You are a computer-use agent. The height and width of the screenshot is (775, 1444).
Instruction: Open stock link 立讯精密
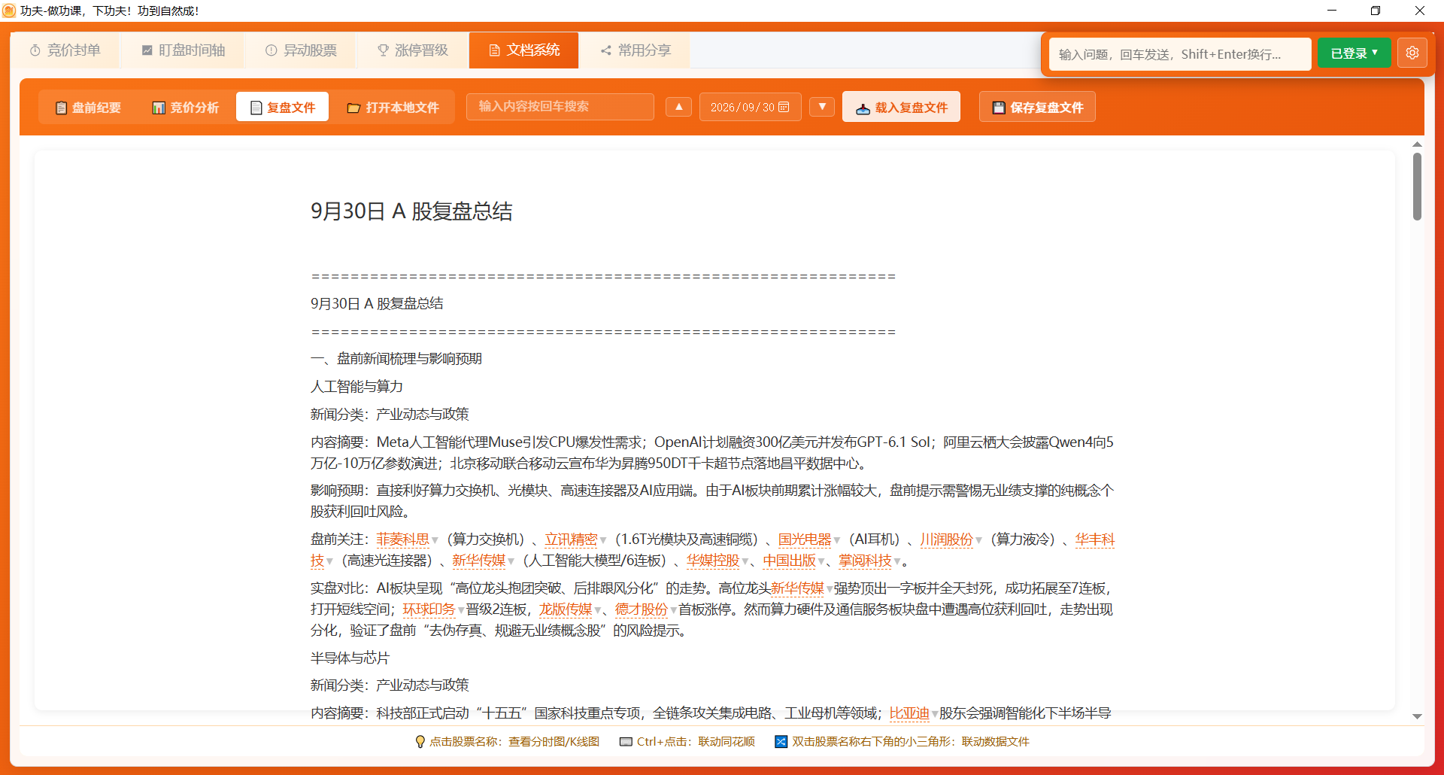572,539
